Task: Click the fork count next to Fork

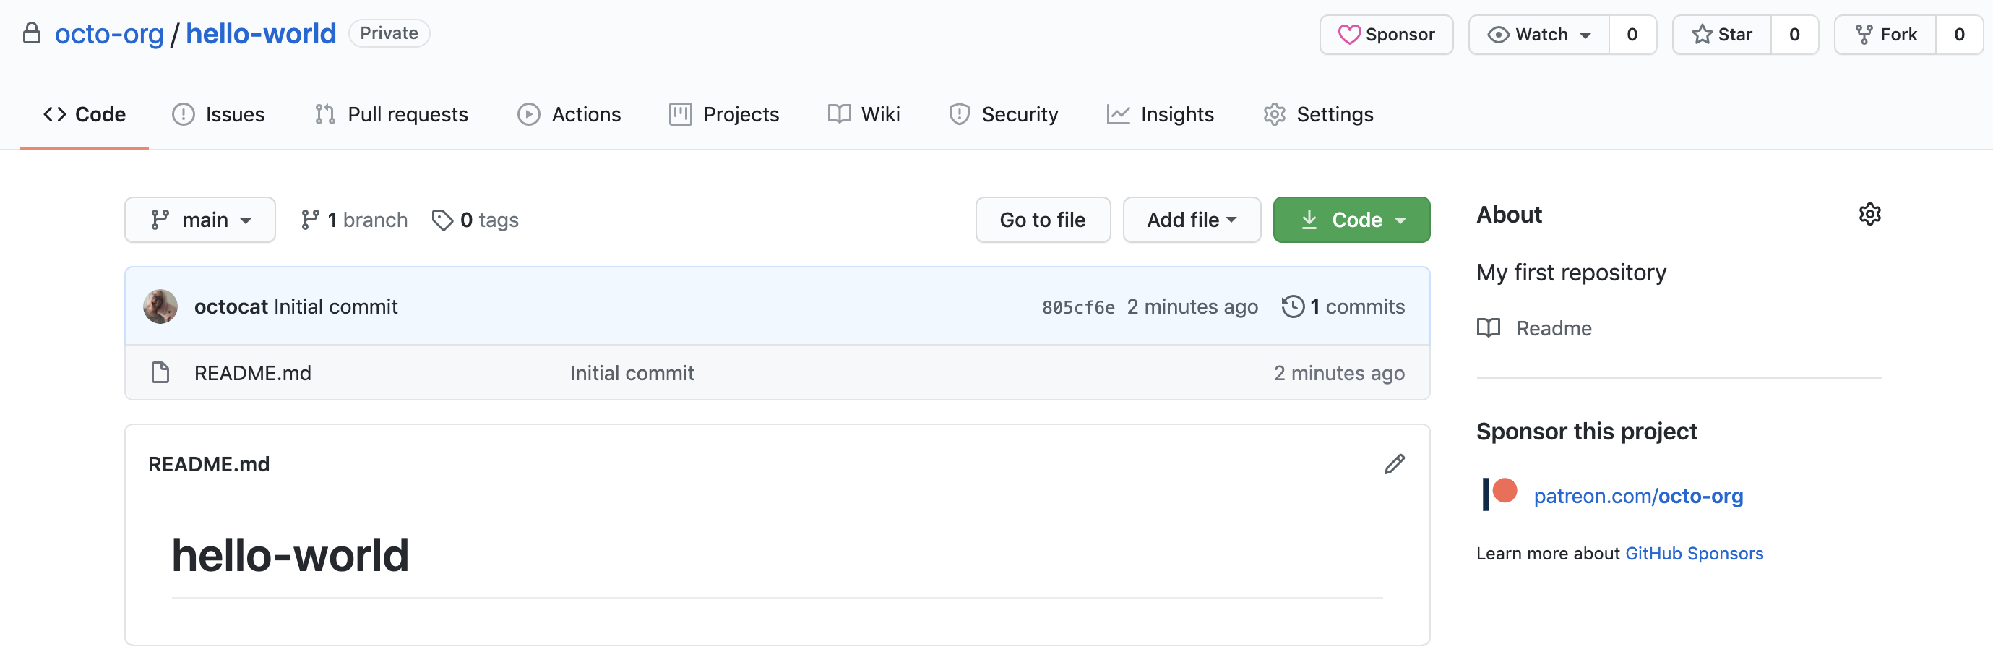Action: tap(1959, 35)
